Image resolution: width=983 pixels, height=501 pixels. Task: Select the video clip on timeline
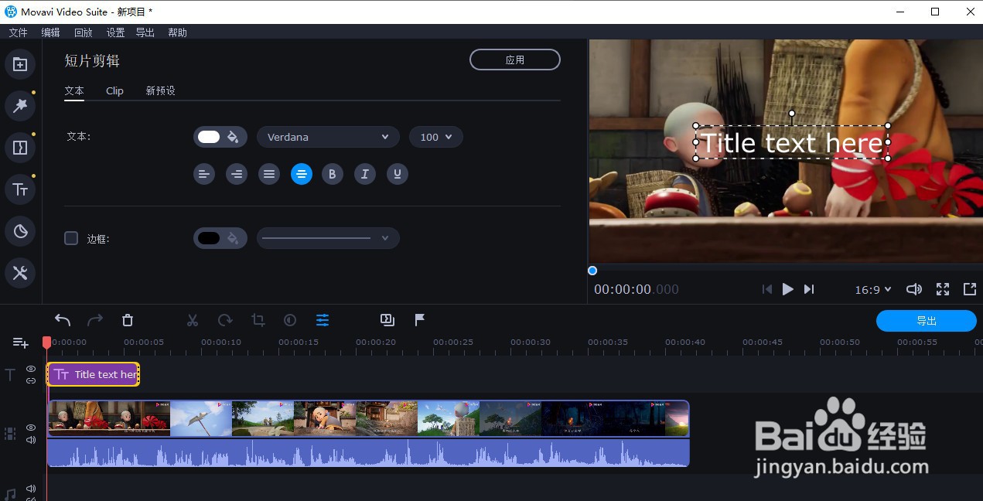368,418
